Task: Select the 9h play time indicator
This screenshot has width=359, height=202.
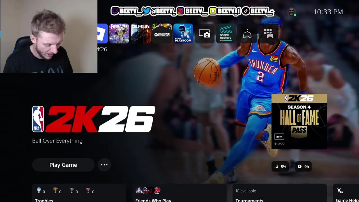Action: [x=303, y=167]
